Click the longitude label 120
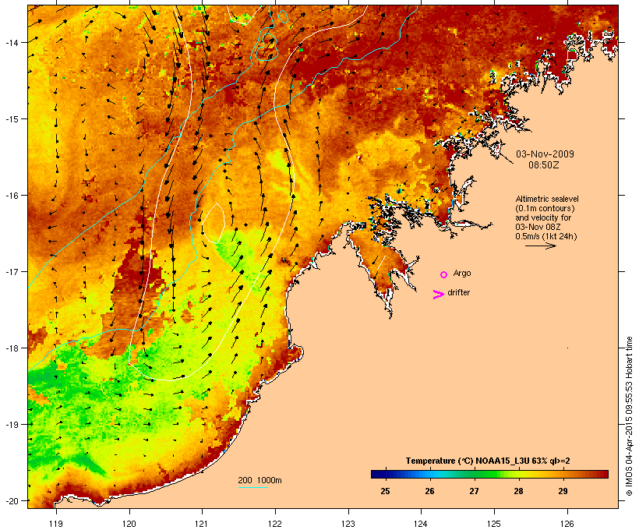 (129, 524)
